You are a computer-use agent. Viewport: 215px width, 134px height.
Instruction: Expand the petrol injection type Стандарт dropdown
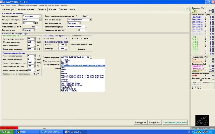[79, 23]
